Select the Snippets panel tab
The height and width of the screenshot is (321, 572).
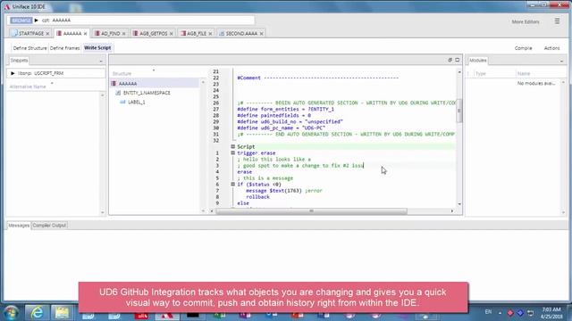[x=19, y=61]
